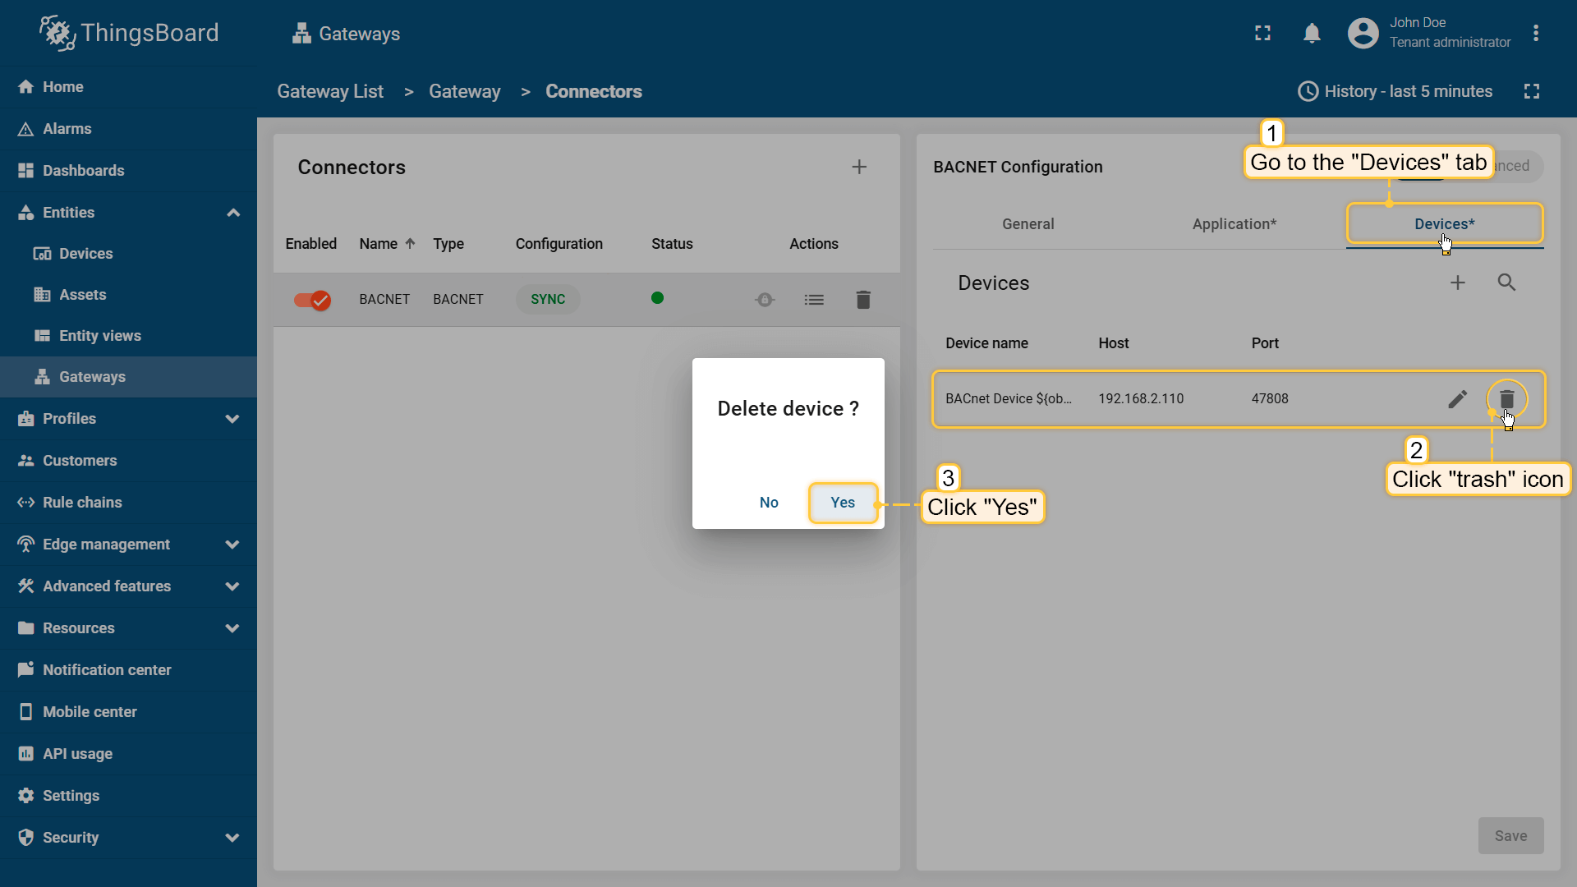Expand the Edge management section
The height and width of the screenshot is (887, 1577).
232,545
